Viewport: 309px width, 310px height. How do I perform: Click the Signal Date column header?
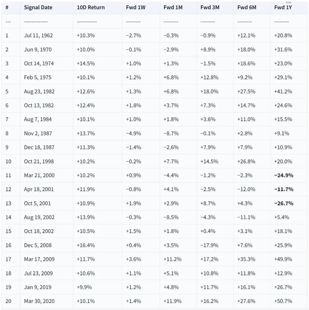coord(38,7)
